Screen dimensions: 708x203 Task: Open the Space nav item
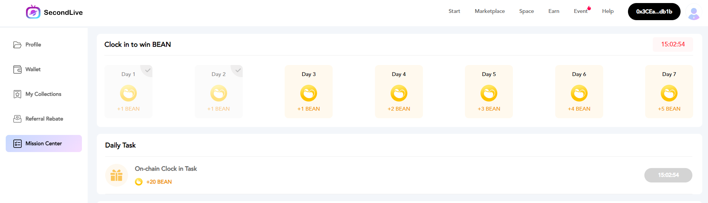coord(526,11)
